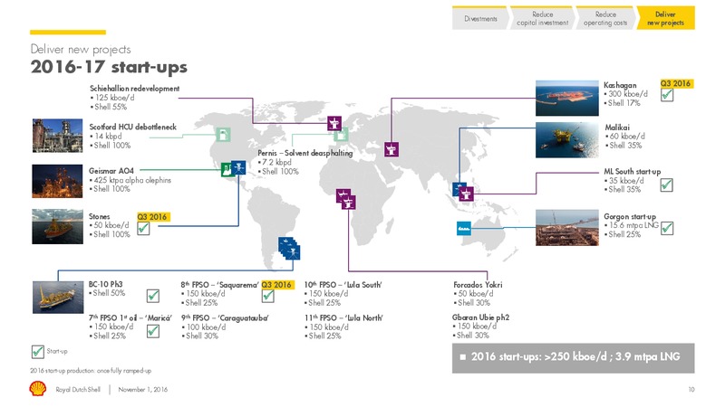Click the 7th FPSO Maricá checkmark

pyautogui.click(x=153, y=331)
